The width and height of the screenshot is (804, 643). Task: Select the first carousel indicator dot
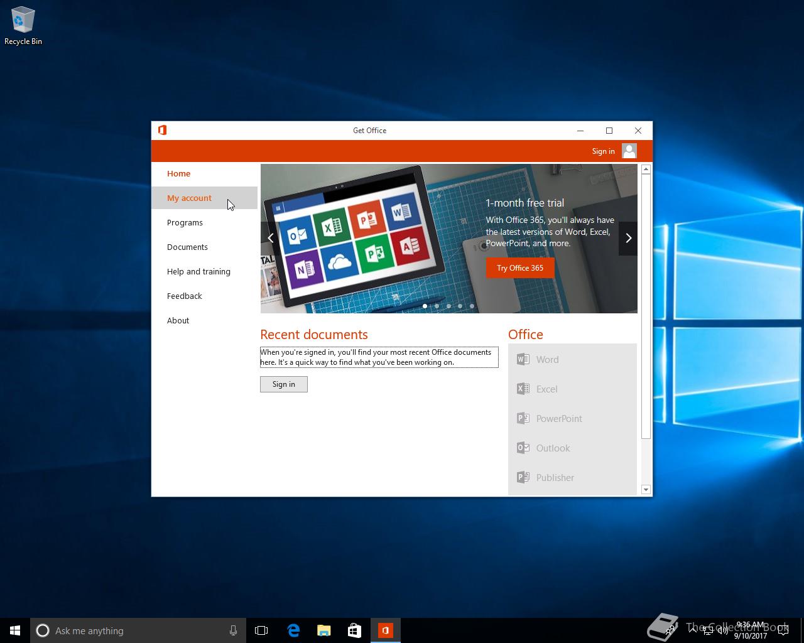425,306
